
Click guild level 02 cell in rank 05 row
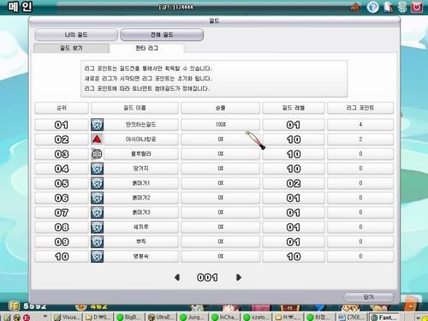[x=294, y=183]
